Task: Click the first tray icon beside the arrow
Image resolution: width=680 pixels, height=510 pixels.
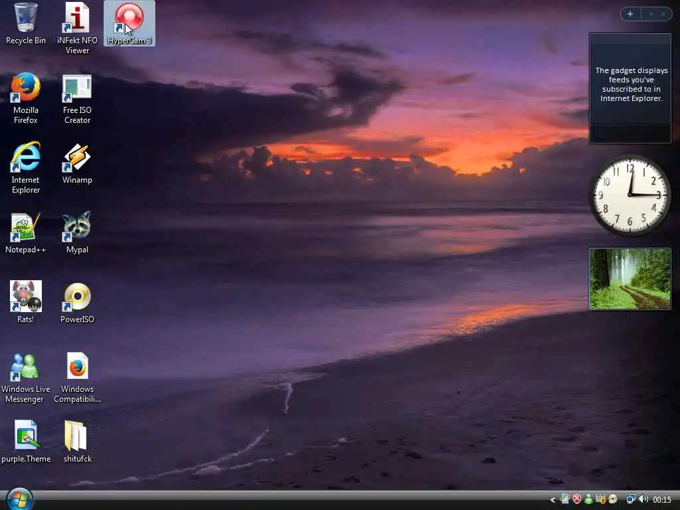Action: point(564,499)
